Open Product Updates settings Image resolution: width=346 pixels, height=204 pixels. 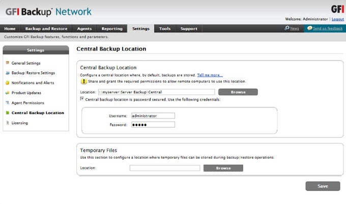[x=26, y=93]
